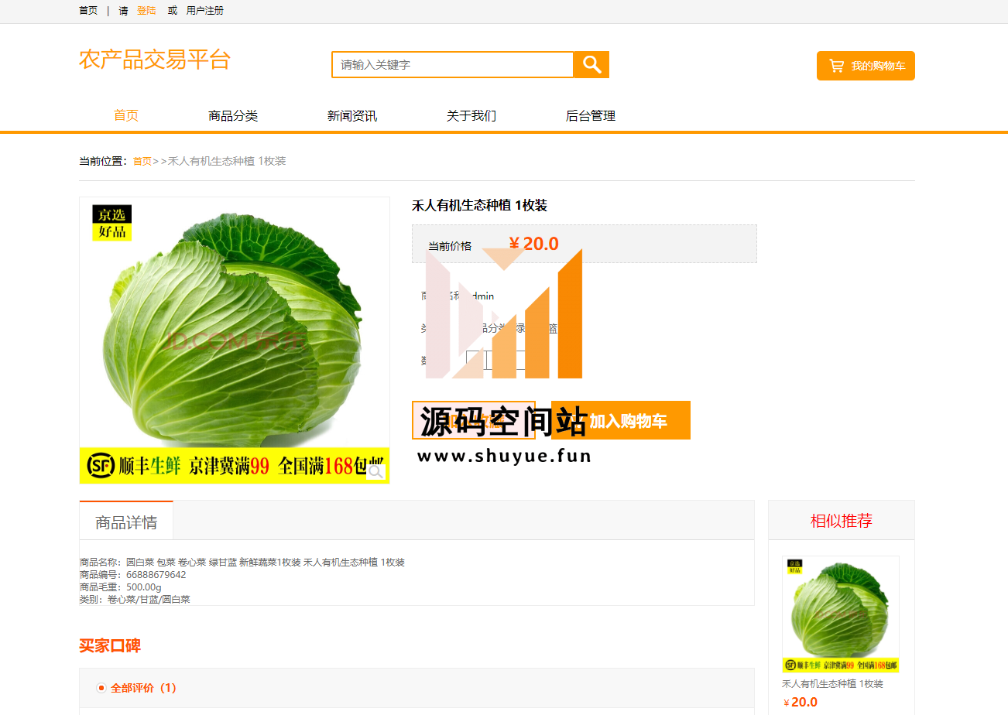
Task: Add the product with 加入购物车 button
Action: 621,421
